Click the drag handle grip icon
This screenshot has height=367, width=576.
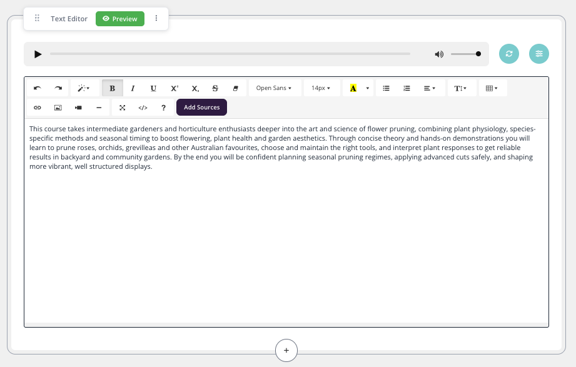[x=37, y=18]
